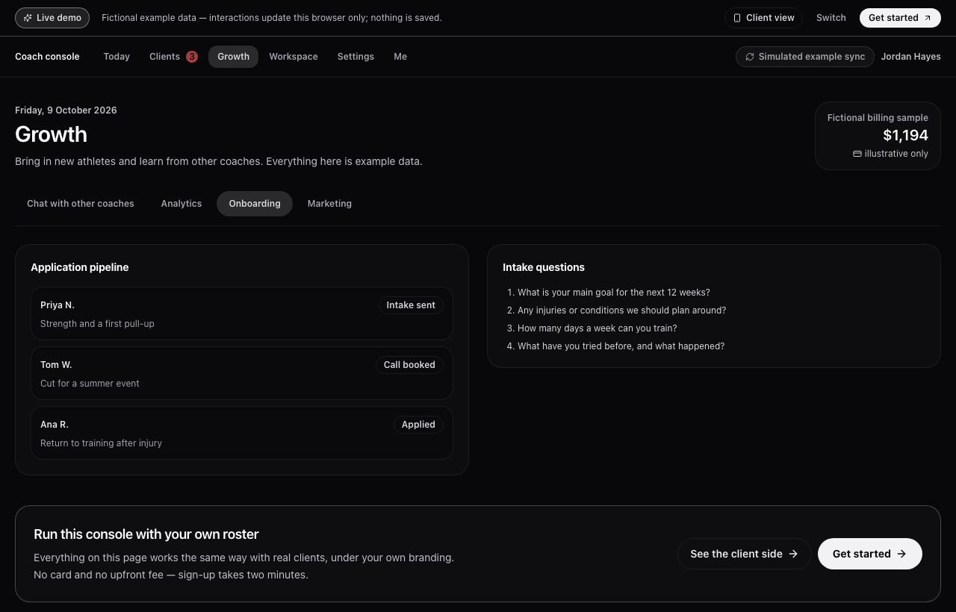This screenshot has height=612, width=956.
Task: Click the Coach console title
Action: pyautogui.click(x=47, y=57)
